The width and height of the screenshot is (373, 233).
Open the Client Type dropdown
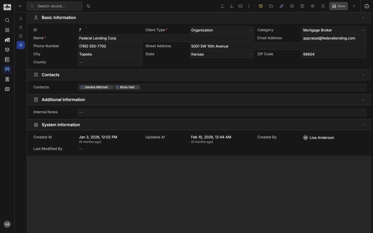(222, 30)
